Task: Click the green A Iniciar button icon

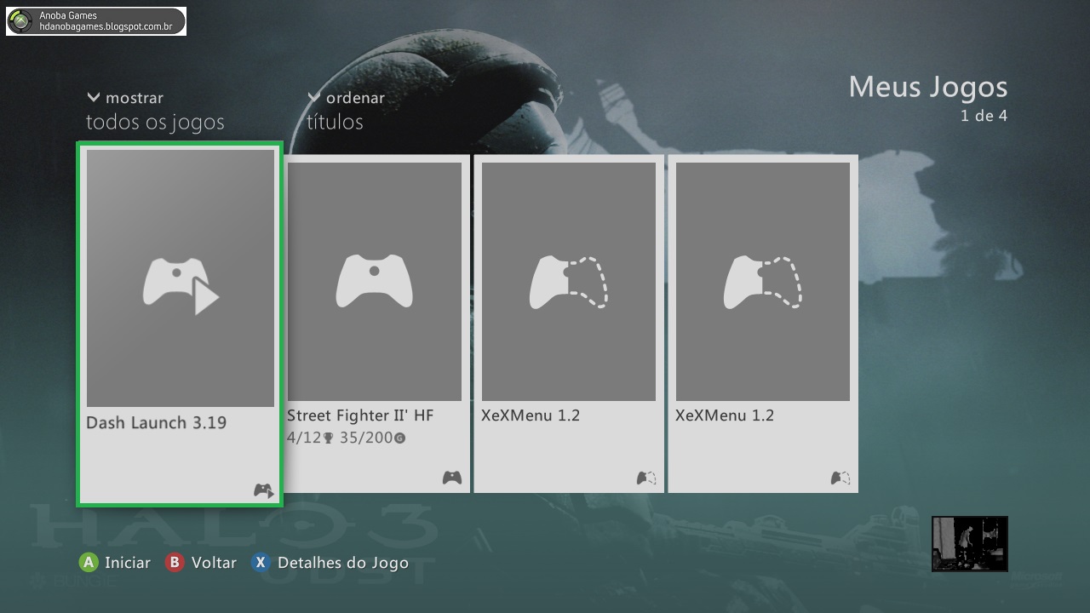Action: coord(88,563)
